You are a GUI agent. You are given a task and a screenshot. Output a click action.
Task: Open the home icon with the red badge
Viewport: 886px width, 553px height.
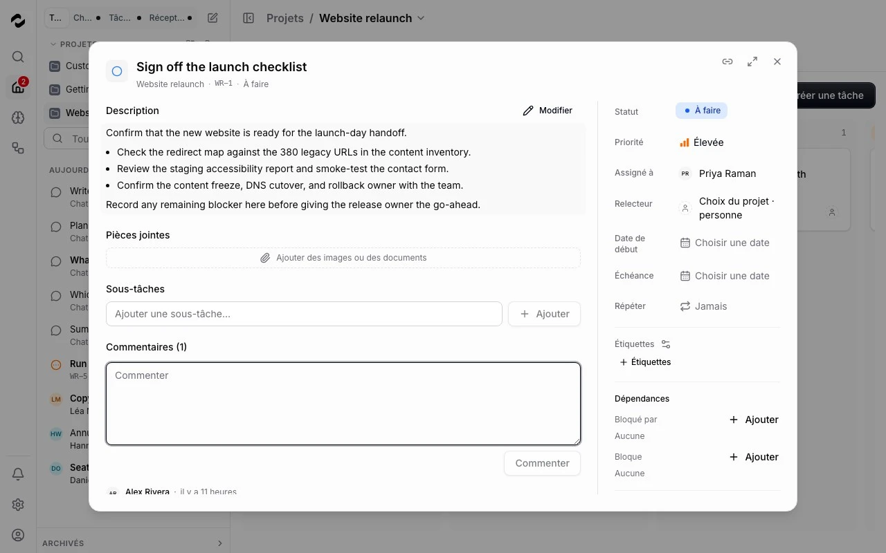18,87
